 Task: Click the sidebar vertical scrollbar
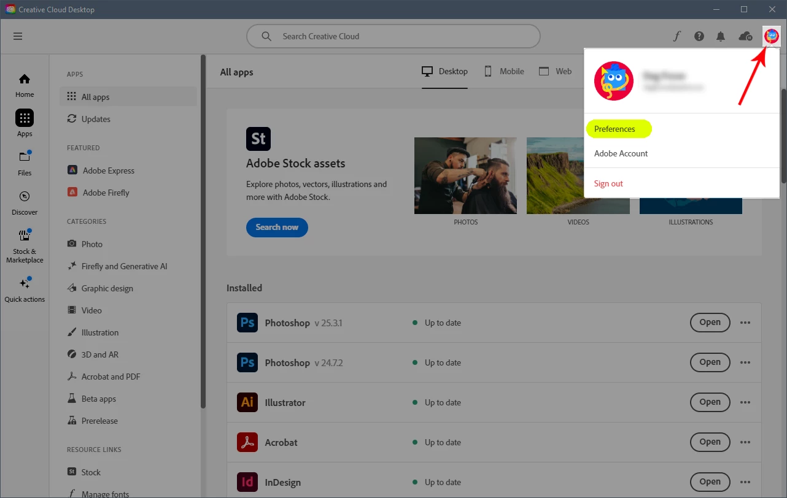(x=203, y=232)
